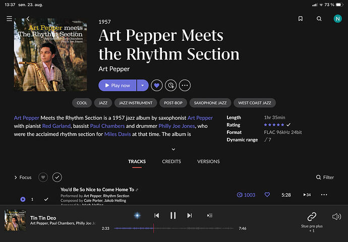Open Cole Porter composer link
This screenshot has width=348, height=242.
93,201
